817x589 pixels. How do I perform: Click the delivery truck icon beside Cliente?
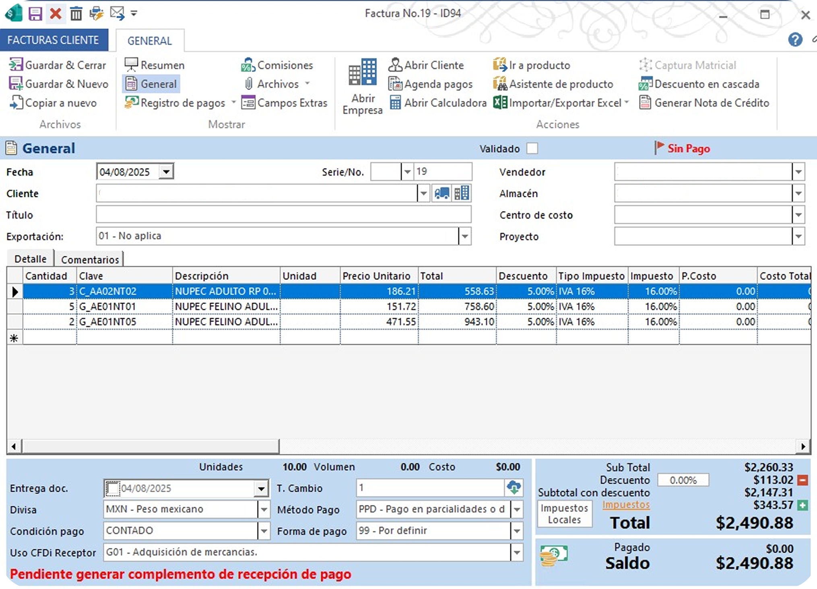[x=442, y=193]
